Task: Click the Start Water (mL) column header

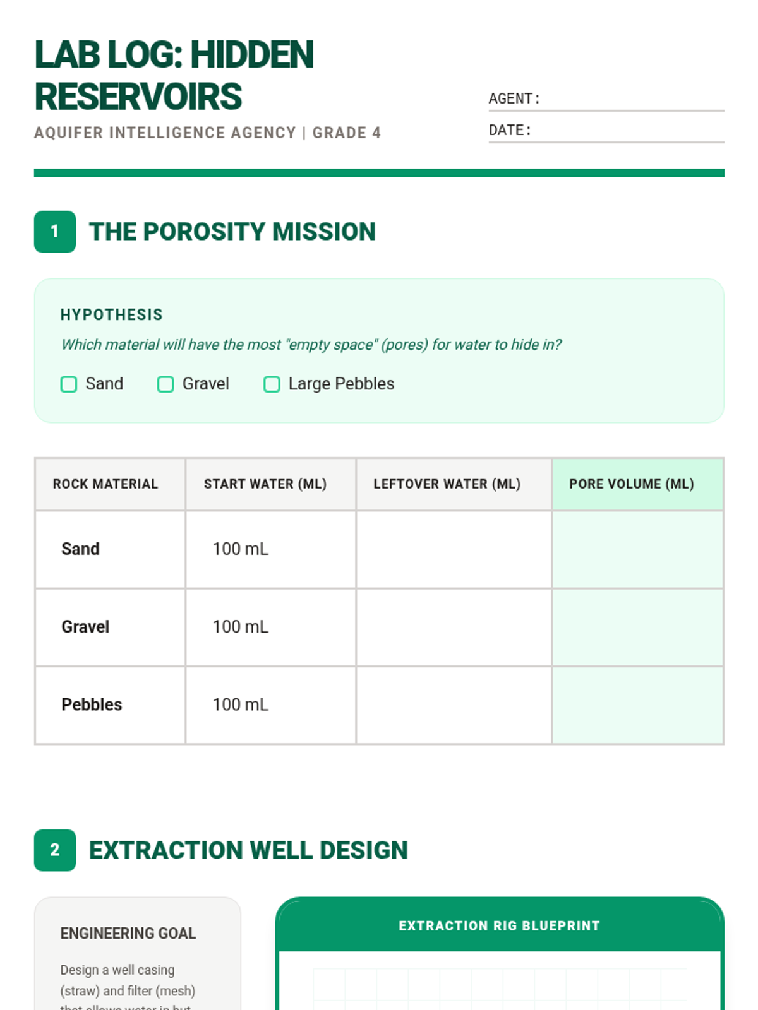Action: [265, 484]
